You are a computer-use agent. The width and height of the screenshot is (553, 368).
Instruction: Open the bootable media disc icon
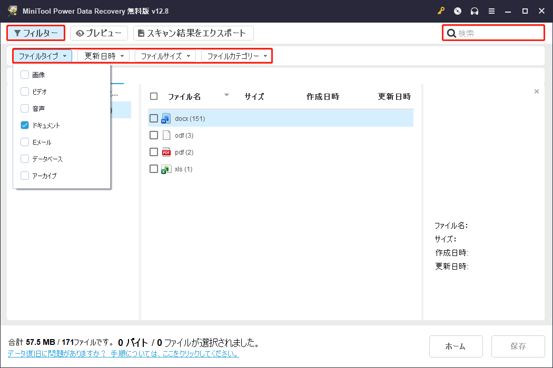point(457,11)
